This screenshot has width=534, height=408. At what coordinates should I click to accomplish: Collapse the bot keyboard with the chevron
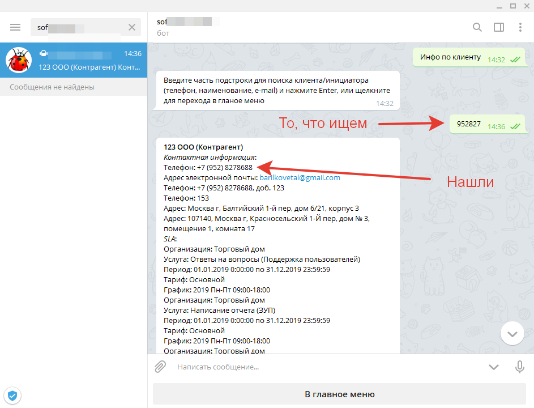(x=493, y=367)
